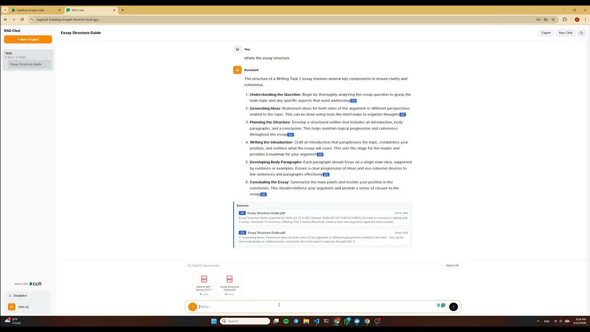Select the Essay Structure Guide.pdf document card
Screen dimensions: 590x332
[x=230, y=285]
